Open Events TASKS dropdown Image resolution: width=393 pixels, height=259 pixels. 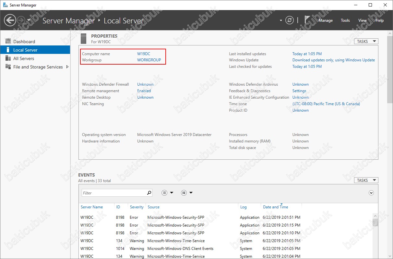click(366, 180)
